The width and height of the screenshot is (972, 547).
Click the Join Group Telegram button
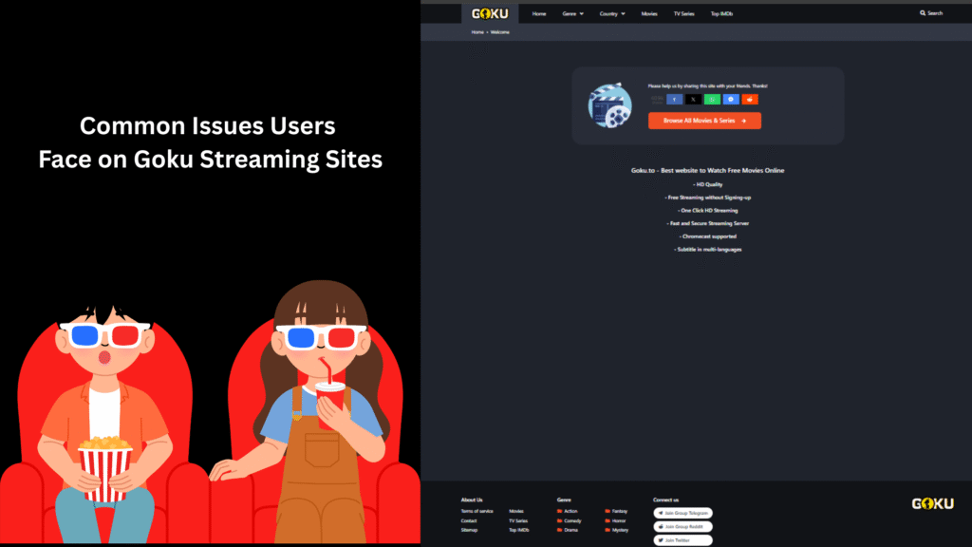[682, 513]
